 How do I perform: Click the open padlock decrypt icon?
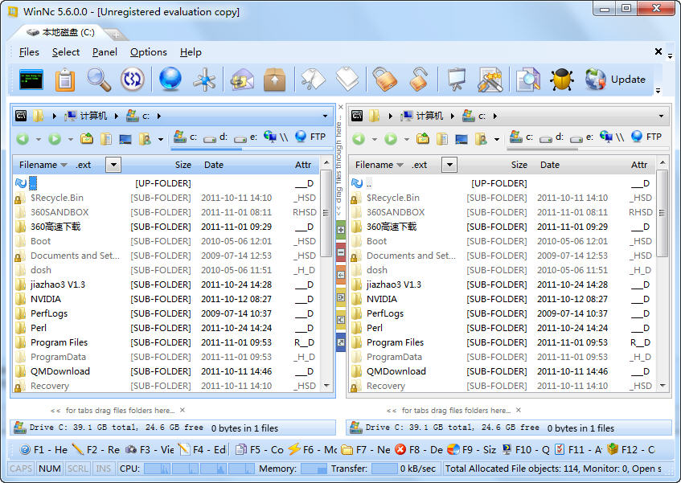coord(418,80)
